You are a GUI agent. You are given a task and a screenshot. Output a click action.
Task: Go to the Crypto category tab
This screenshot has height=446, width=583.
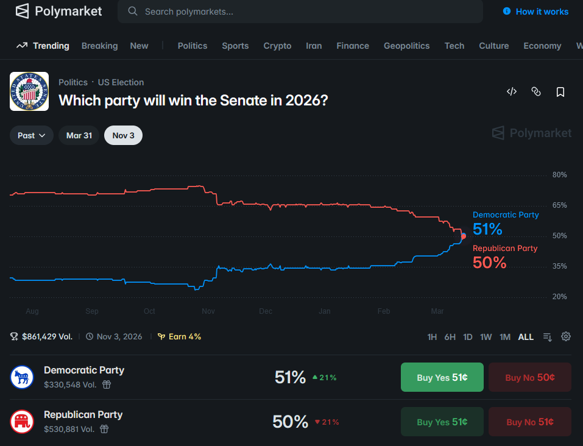pos(277,46)
